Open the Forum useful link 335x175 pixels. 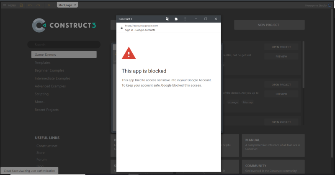[41, 160]
